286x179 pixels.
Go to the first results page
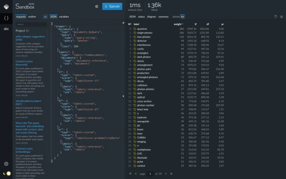[130, 174]
